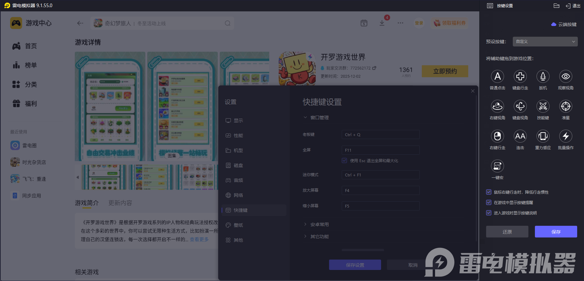Click the 保存设置 button
Viewport: 584px width, 281px height.
coord(355,265)
